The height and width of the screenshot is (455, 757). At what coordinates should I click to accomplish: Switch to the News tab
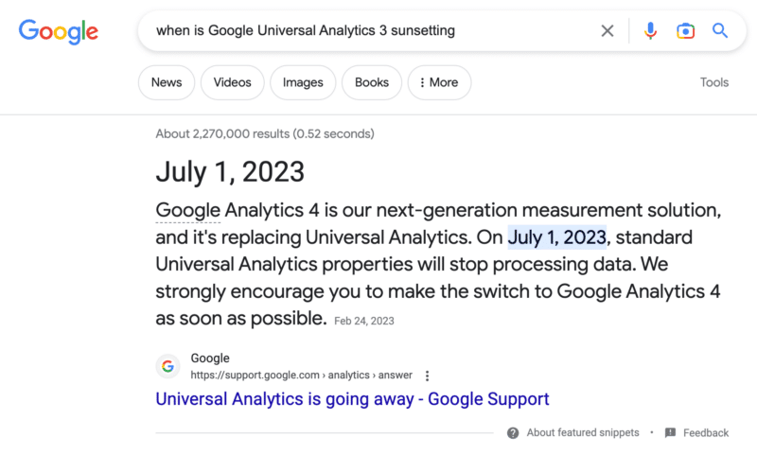tap(167, 82)
